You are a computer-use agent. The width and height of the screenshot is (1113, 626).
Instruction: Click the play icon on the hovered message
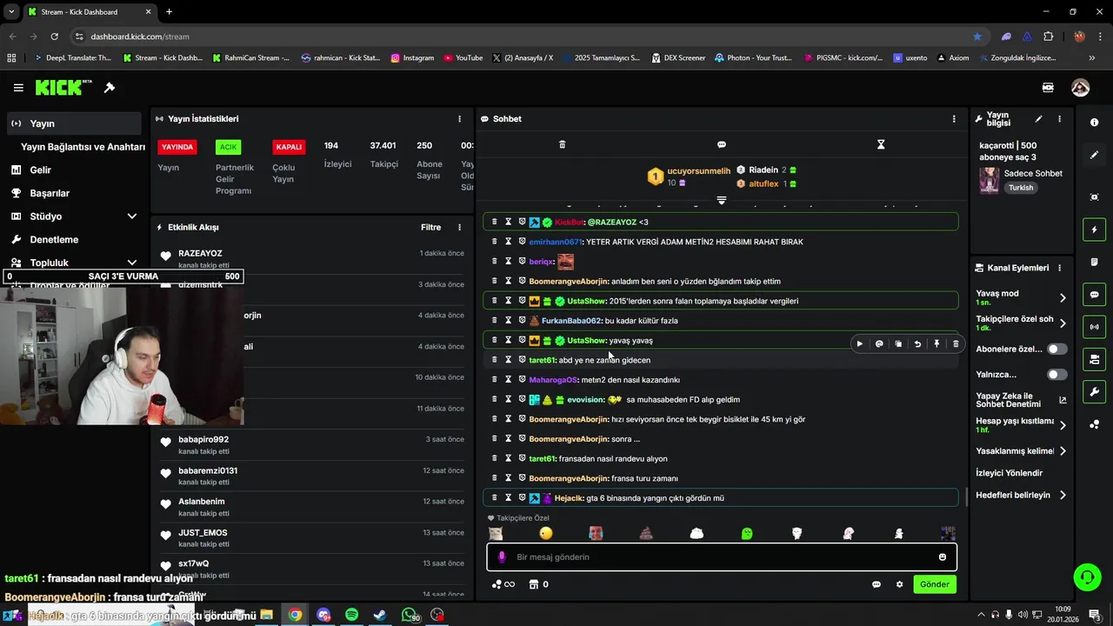pyautogui.click(x=860, y=343)
